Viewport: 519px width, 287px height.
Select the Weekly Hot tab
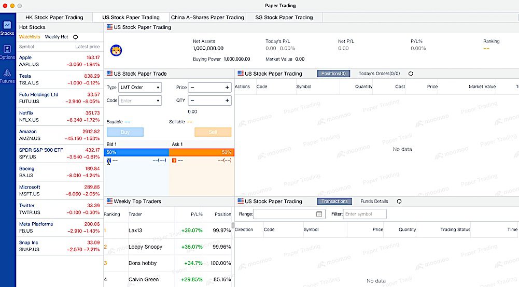pos(57,37)
